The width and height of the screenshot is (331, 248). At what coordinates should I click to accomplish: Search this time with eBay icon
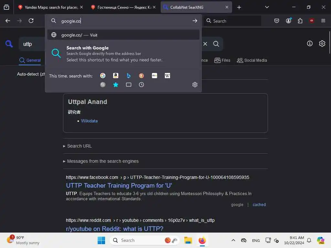tap(154, 76)
